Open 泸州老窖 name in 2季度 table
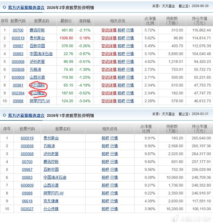The height and width of the screenshot is (224, 213). point(37,62)
